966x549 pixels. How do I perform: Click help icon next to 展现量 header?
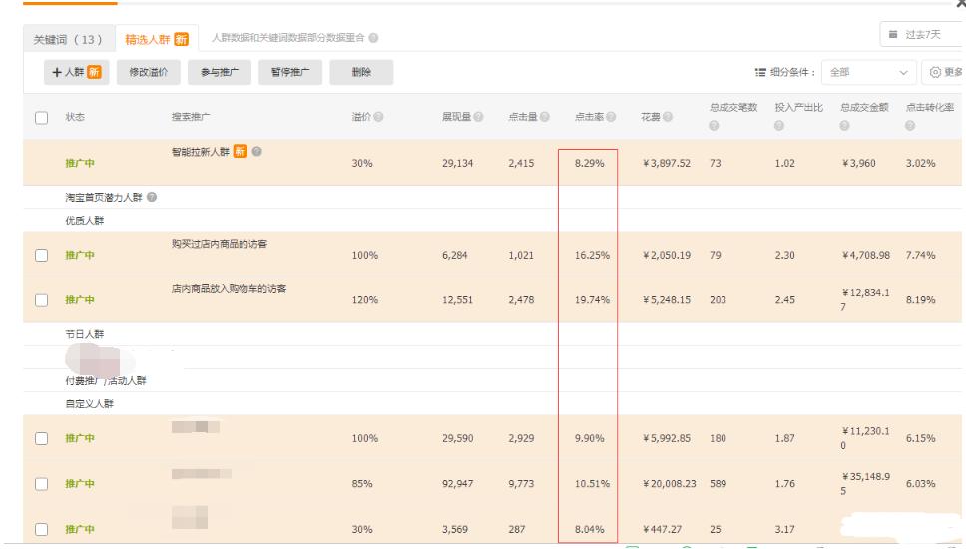coord(479,117)
